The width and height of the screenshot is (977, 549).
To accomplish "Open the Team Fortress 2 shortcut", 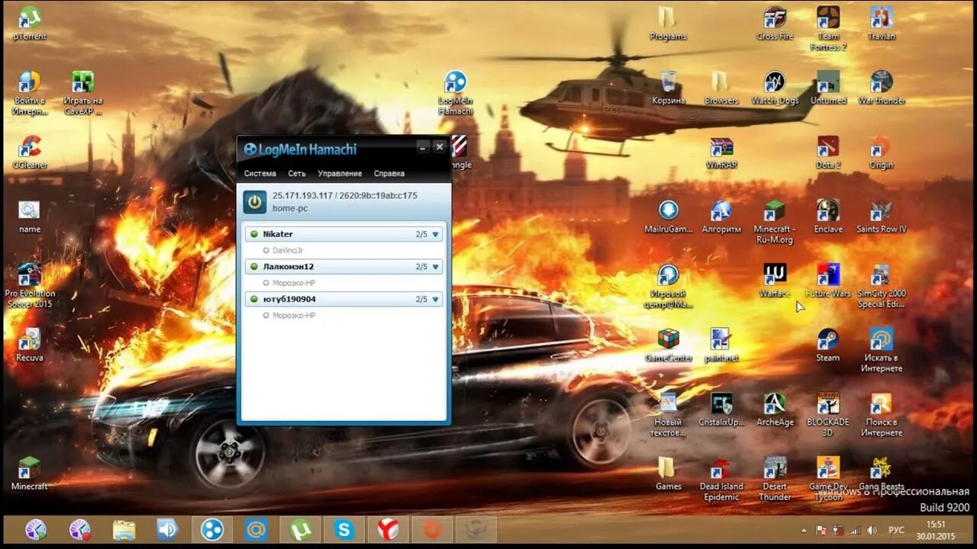I will pyautogui.click(x=828, y=28).
